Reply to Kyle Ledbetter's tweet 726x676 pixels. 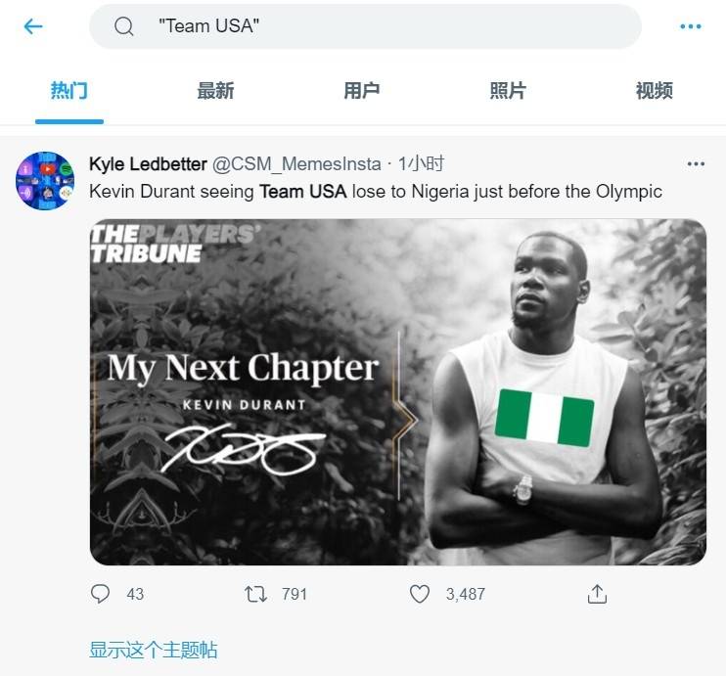coord(101,594)
